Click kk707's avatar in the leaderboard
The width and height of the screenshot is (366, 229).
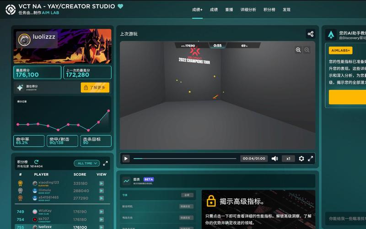[x=35, y=219]
